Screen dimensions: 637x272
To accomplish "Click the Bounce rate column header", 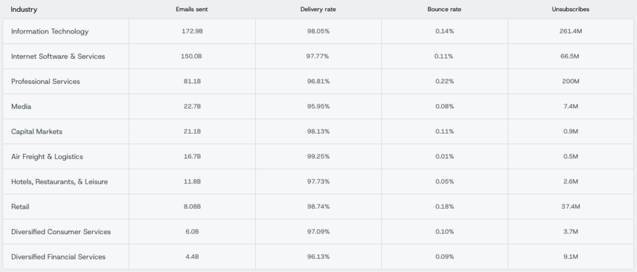I will point(444,10).
